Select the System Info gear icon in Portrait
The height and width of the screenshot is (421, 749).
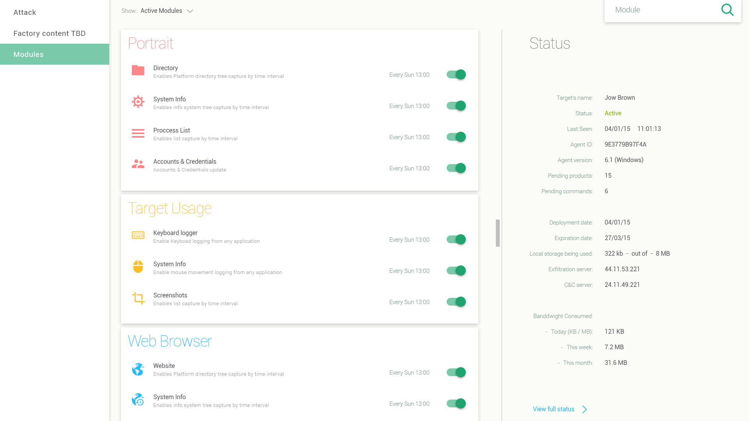point(138,102)
